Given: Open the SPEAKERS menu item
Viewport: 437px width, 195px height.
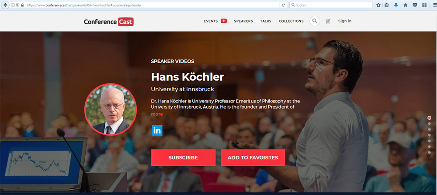Looking at the screenshot, I should pos(243,21).
